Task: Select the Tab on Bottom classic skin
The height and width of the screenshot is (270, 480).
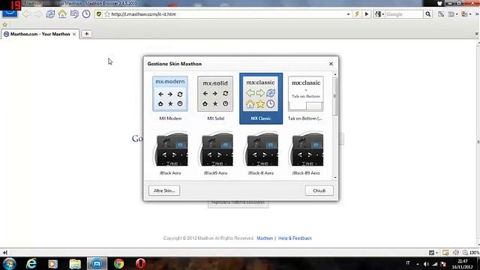Action: pos(305,98)
